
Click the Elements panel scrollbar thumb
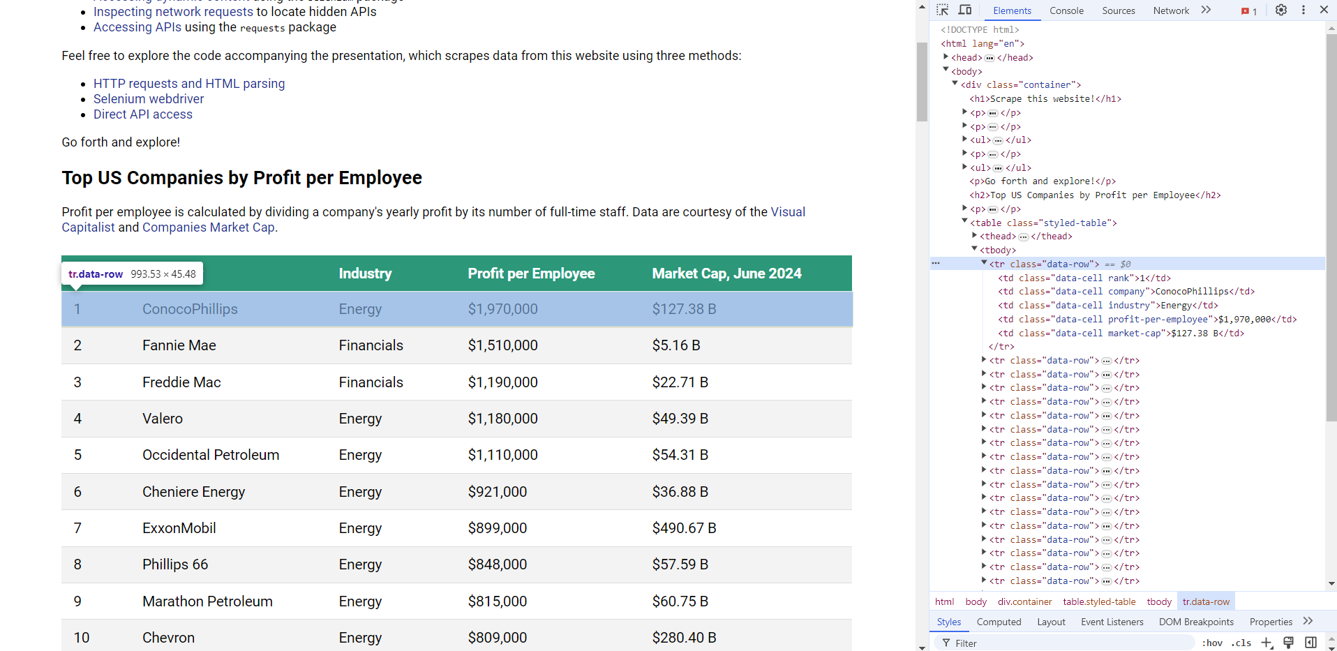[x=1331, y=227]
